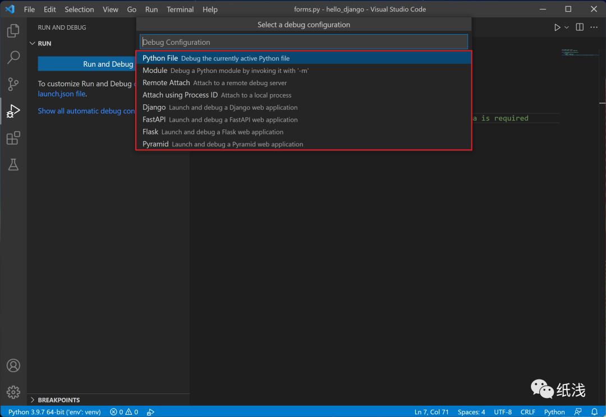Expand the BREAKPOINTS section
This screenshot has width=606, height=417.
pyautogui.click(x=32, y=400)
